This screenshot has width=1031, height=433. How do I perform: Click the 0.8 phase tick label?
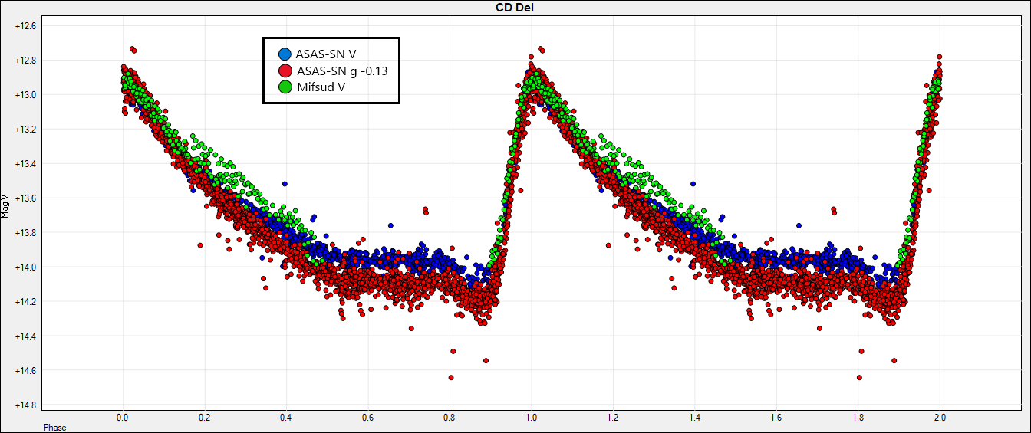coord(450,418)
